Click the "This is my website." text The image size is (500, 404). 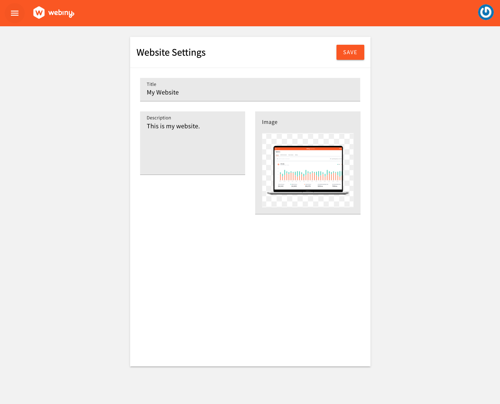tap(173, 126)
